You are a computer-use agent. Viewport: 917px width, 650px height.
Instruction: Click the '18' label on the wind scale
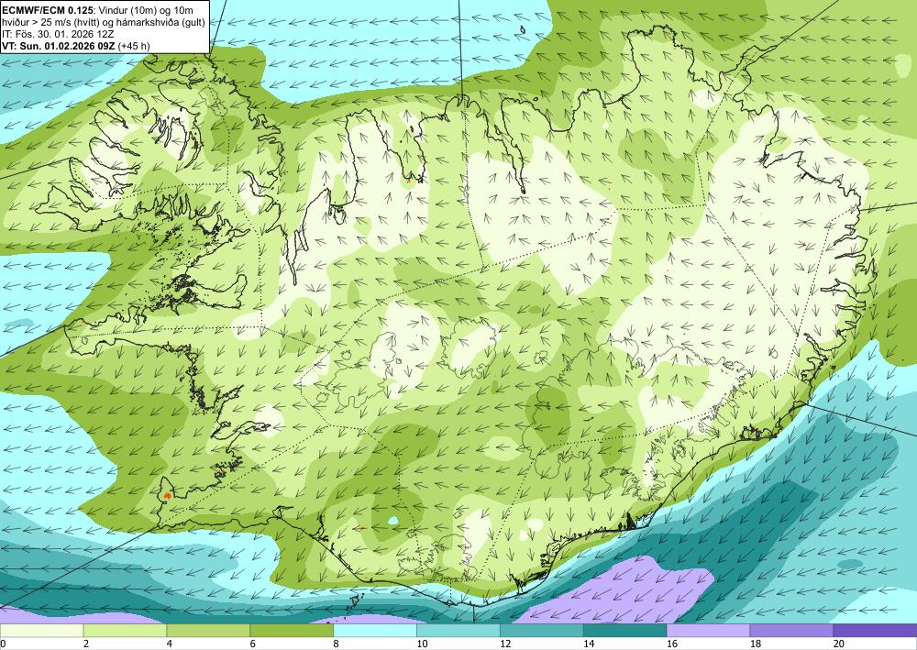[755, 644]
